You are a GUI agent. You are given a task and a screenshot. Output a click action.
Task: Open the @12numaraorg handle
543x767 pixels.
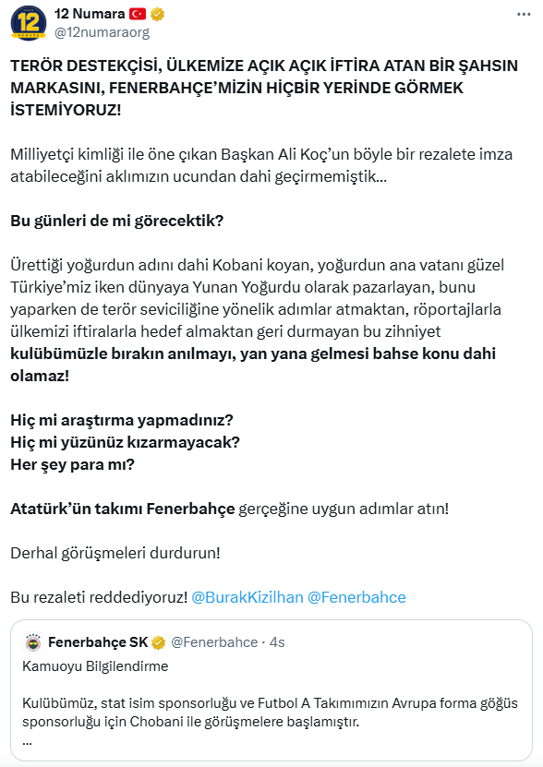(x=102, y=33)
